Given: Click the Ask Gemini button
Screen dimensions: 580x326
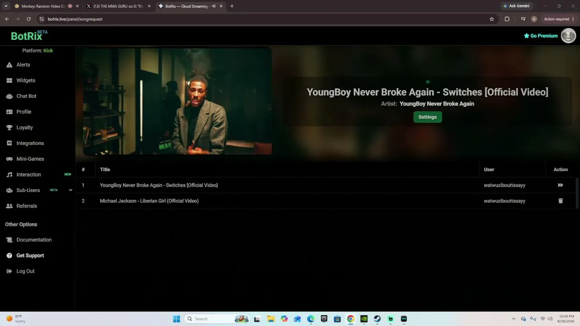Looking at the screenshot, I should (x=516, y=6).
